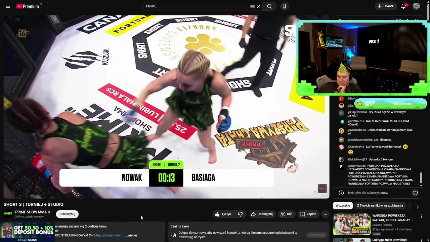Click the Czat na żywo heading
This screenshot has height=242, width=430.
(180, 227)
